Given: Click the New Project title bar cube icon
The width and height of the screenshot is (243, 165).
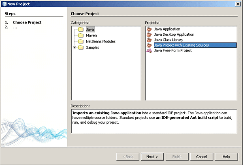Looking at the screenshot, I should pyautogui.click(x=4, y=4).
